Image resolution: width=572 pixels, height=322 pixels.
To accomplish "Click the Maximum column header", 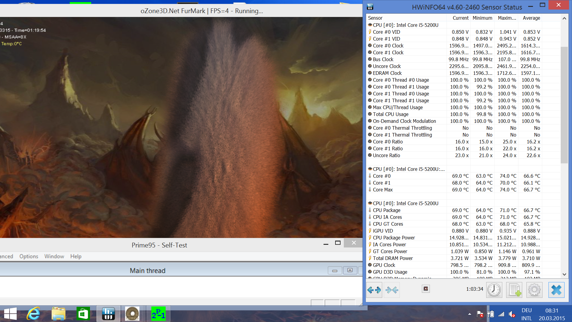I will [506, 18].
